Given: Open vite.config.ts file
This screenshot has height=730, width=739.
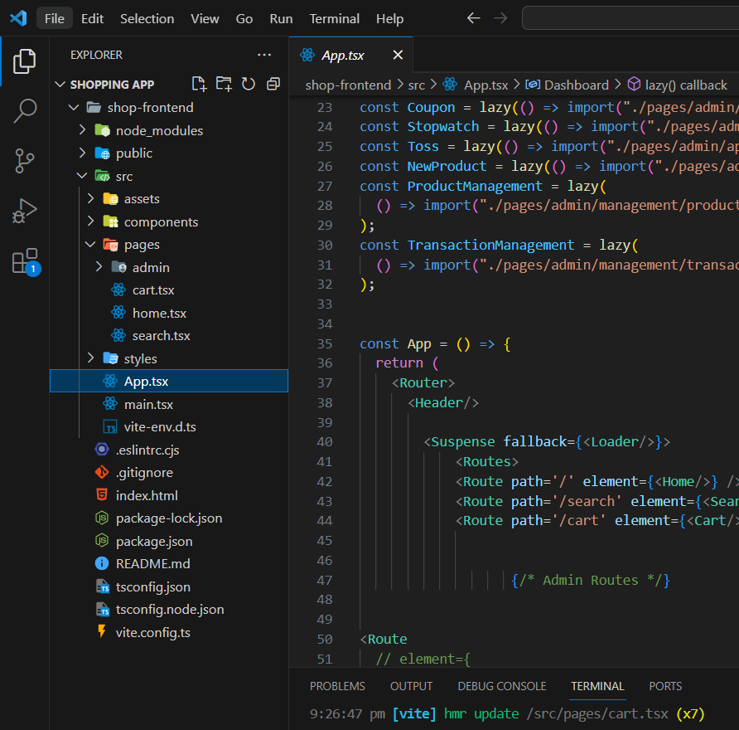Looking at the screenshot, I should [169, 632].
